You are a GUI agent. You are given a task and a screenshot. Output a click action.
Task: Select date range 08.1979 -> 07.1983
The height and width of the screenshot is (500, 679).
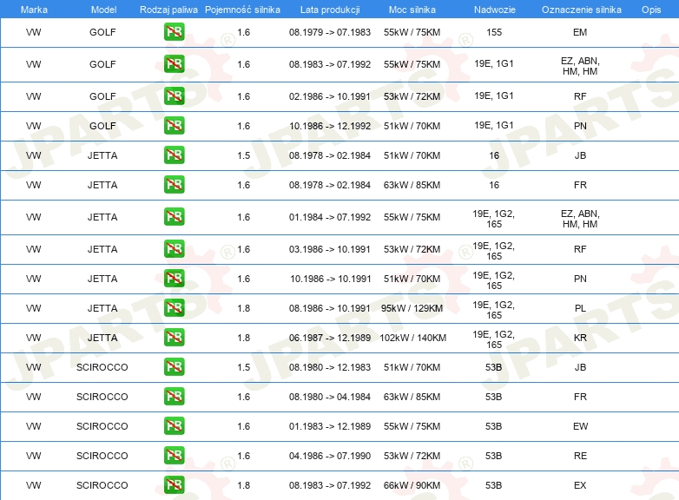pyautogui.click(x=330, y=32)
